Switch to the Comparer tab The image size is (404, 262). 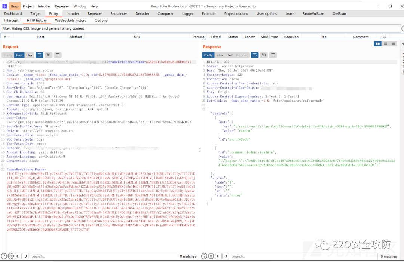[165, 13]
